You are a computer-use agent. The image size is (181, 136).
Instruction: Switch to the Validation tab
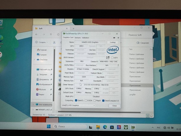click(x=85, y=38)
